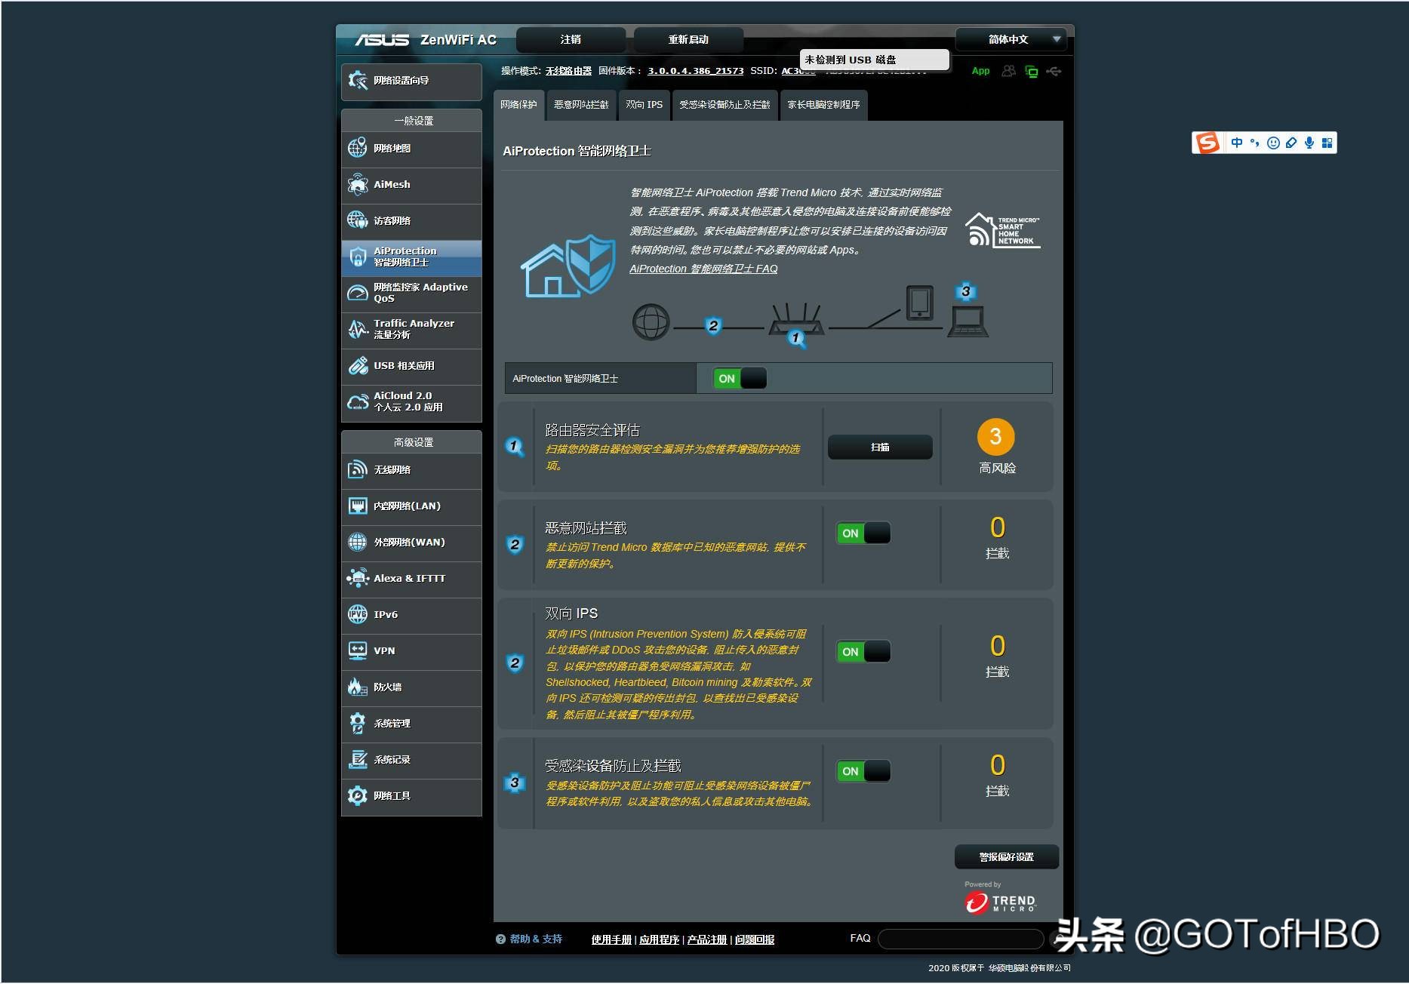1409x984 pixels.
Task: Toggle the main AiProtection 智能网络卫士 switch
Action: [740, 378]
